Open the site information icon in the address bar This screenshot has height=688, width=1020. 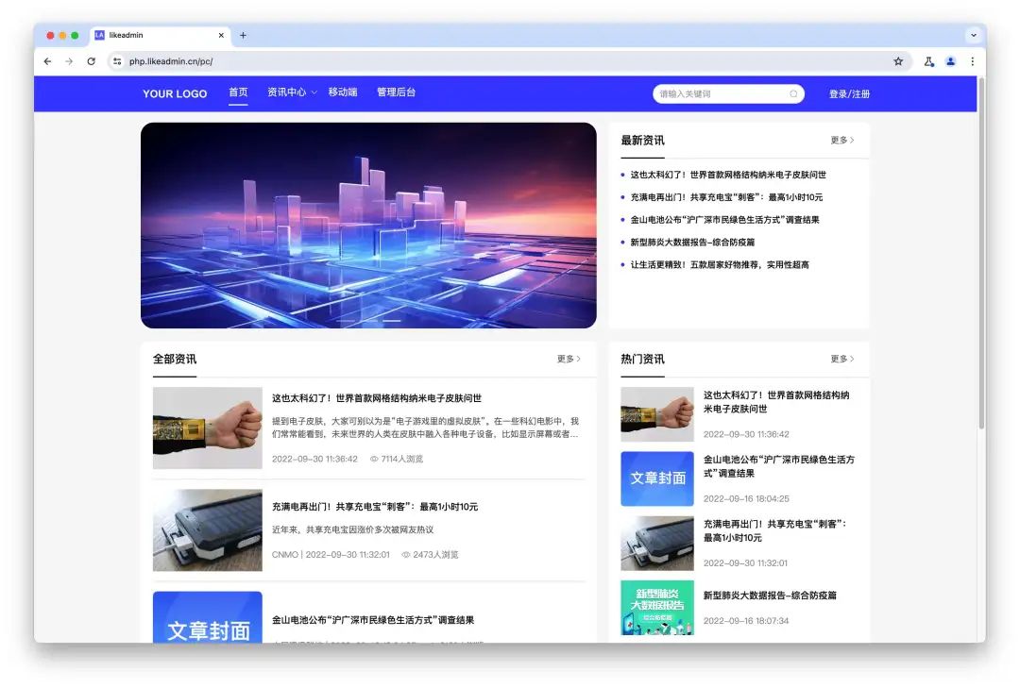[117, 61]
